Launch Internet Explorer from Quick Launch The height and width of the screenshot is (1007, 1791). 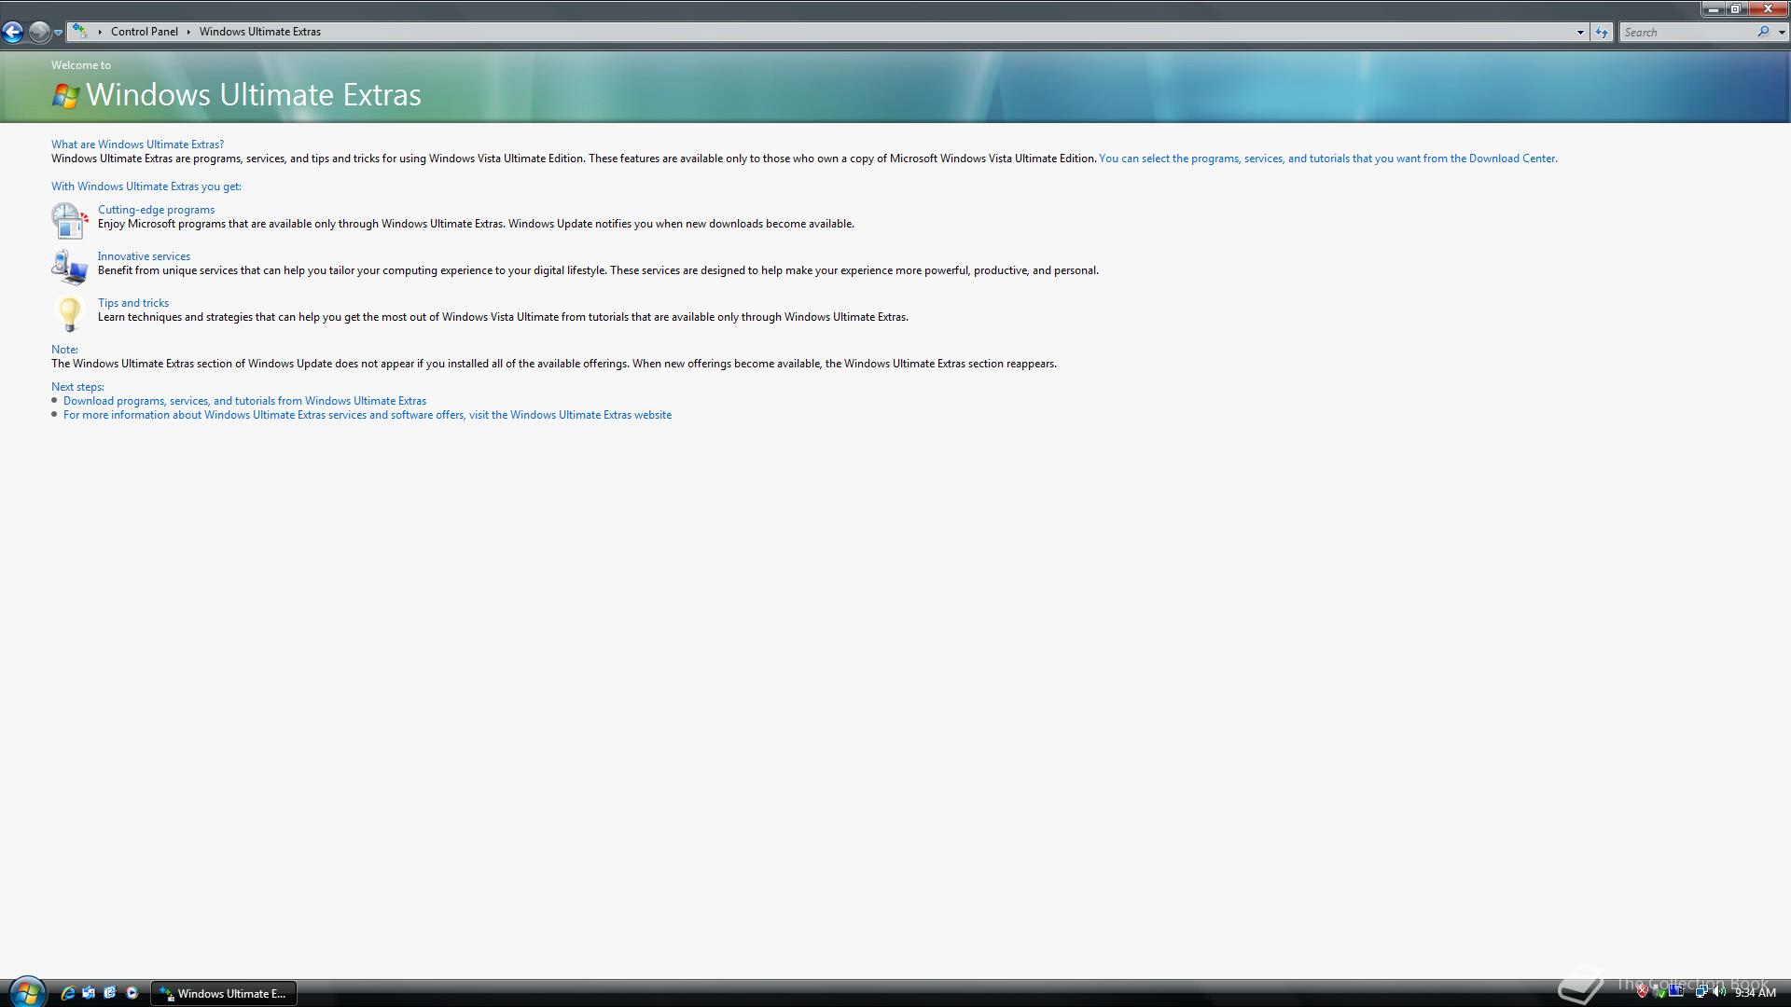(67, 993)
